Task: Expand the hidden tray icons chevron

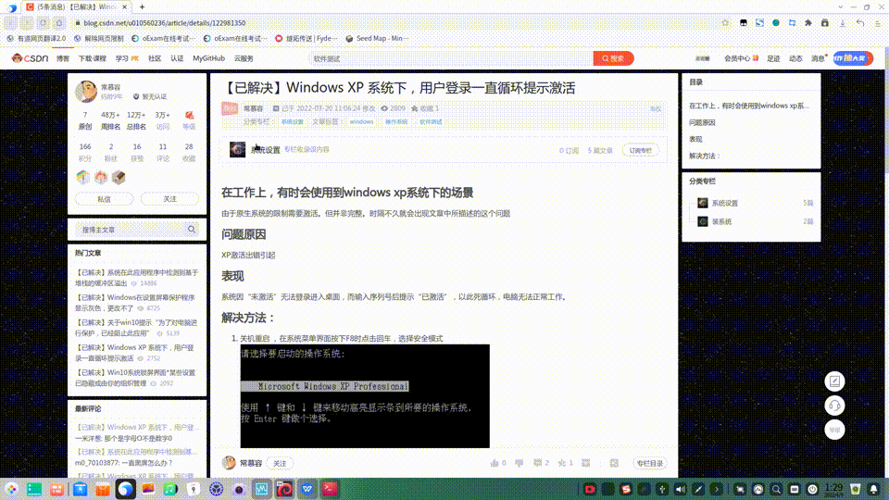Action: [717, 489]
